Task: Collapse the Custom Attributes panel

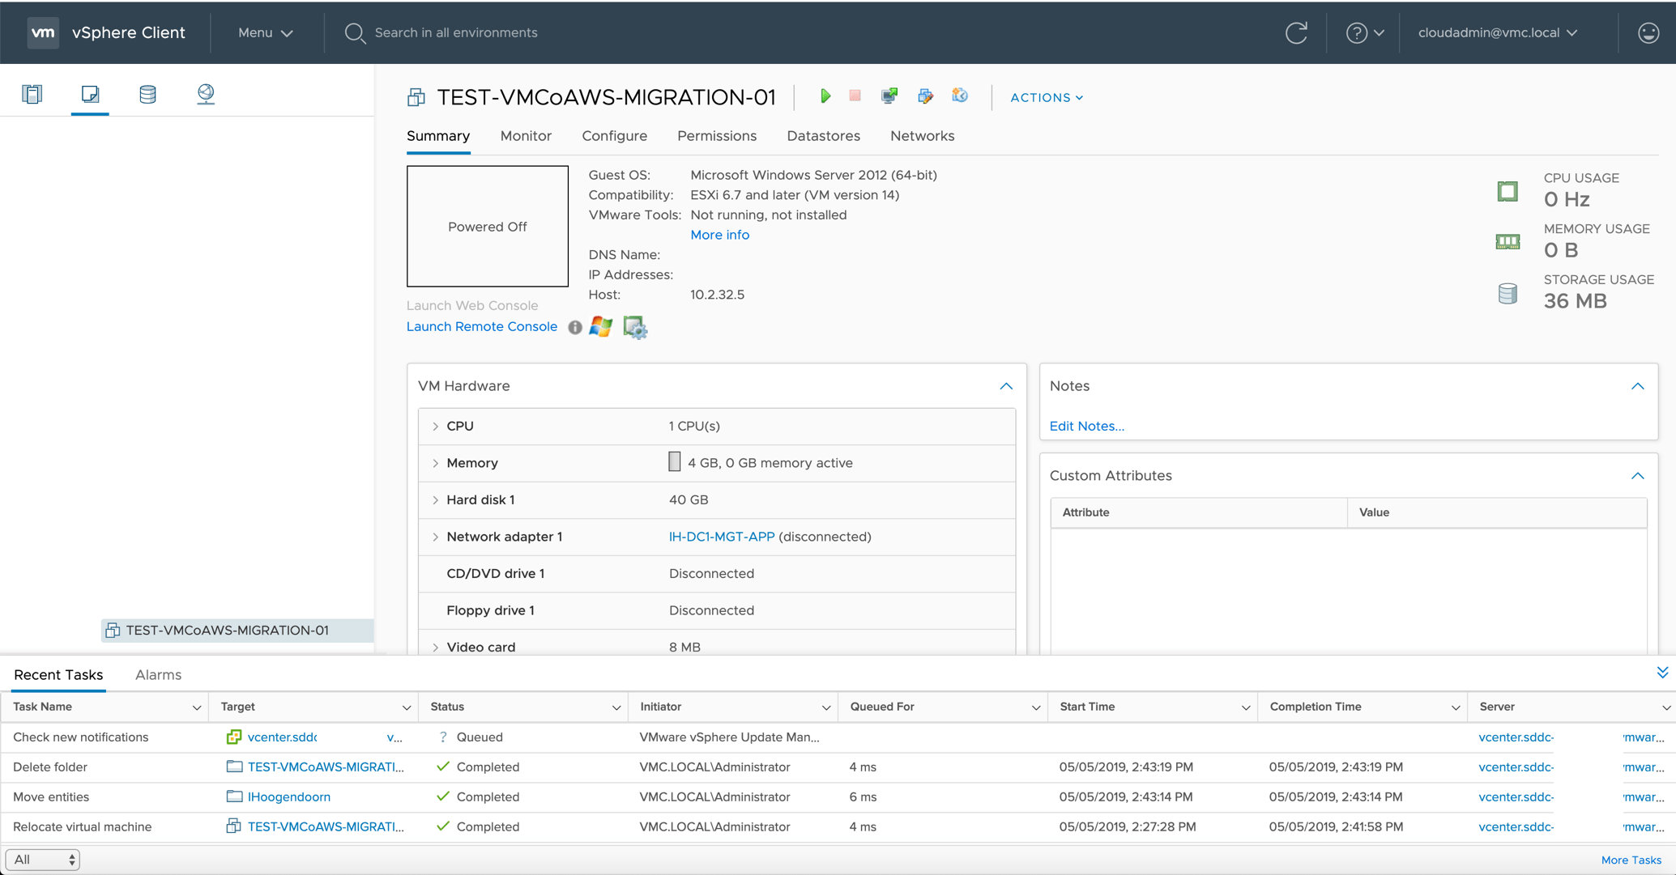Action: pyautogui.click(x=1637, y=476)
